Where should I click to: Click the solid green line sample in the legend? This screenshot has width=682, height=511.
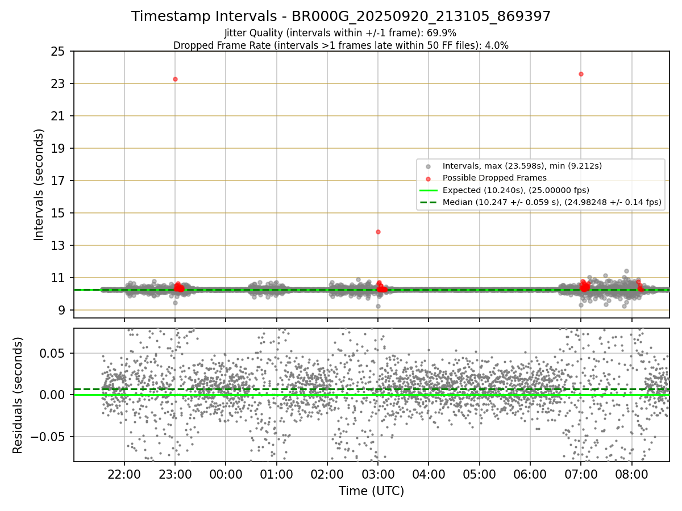point(429,190)
